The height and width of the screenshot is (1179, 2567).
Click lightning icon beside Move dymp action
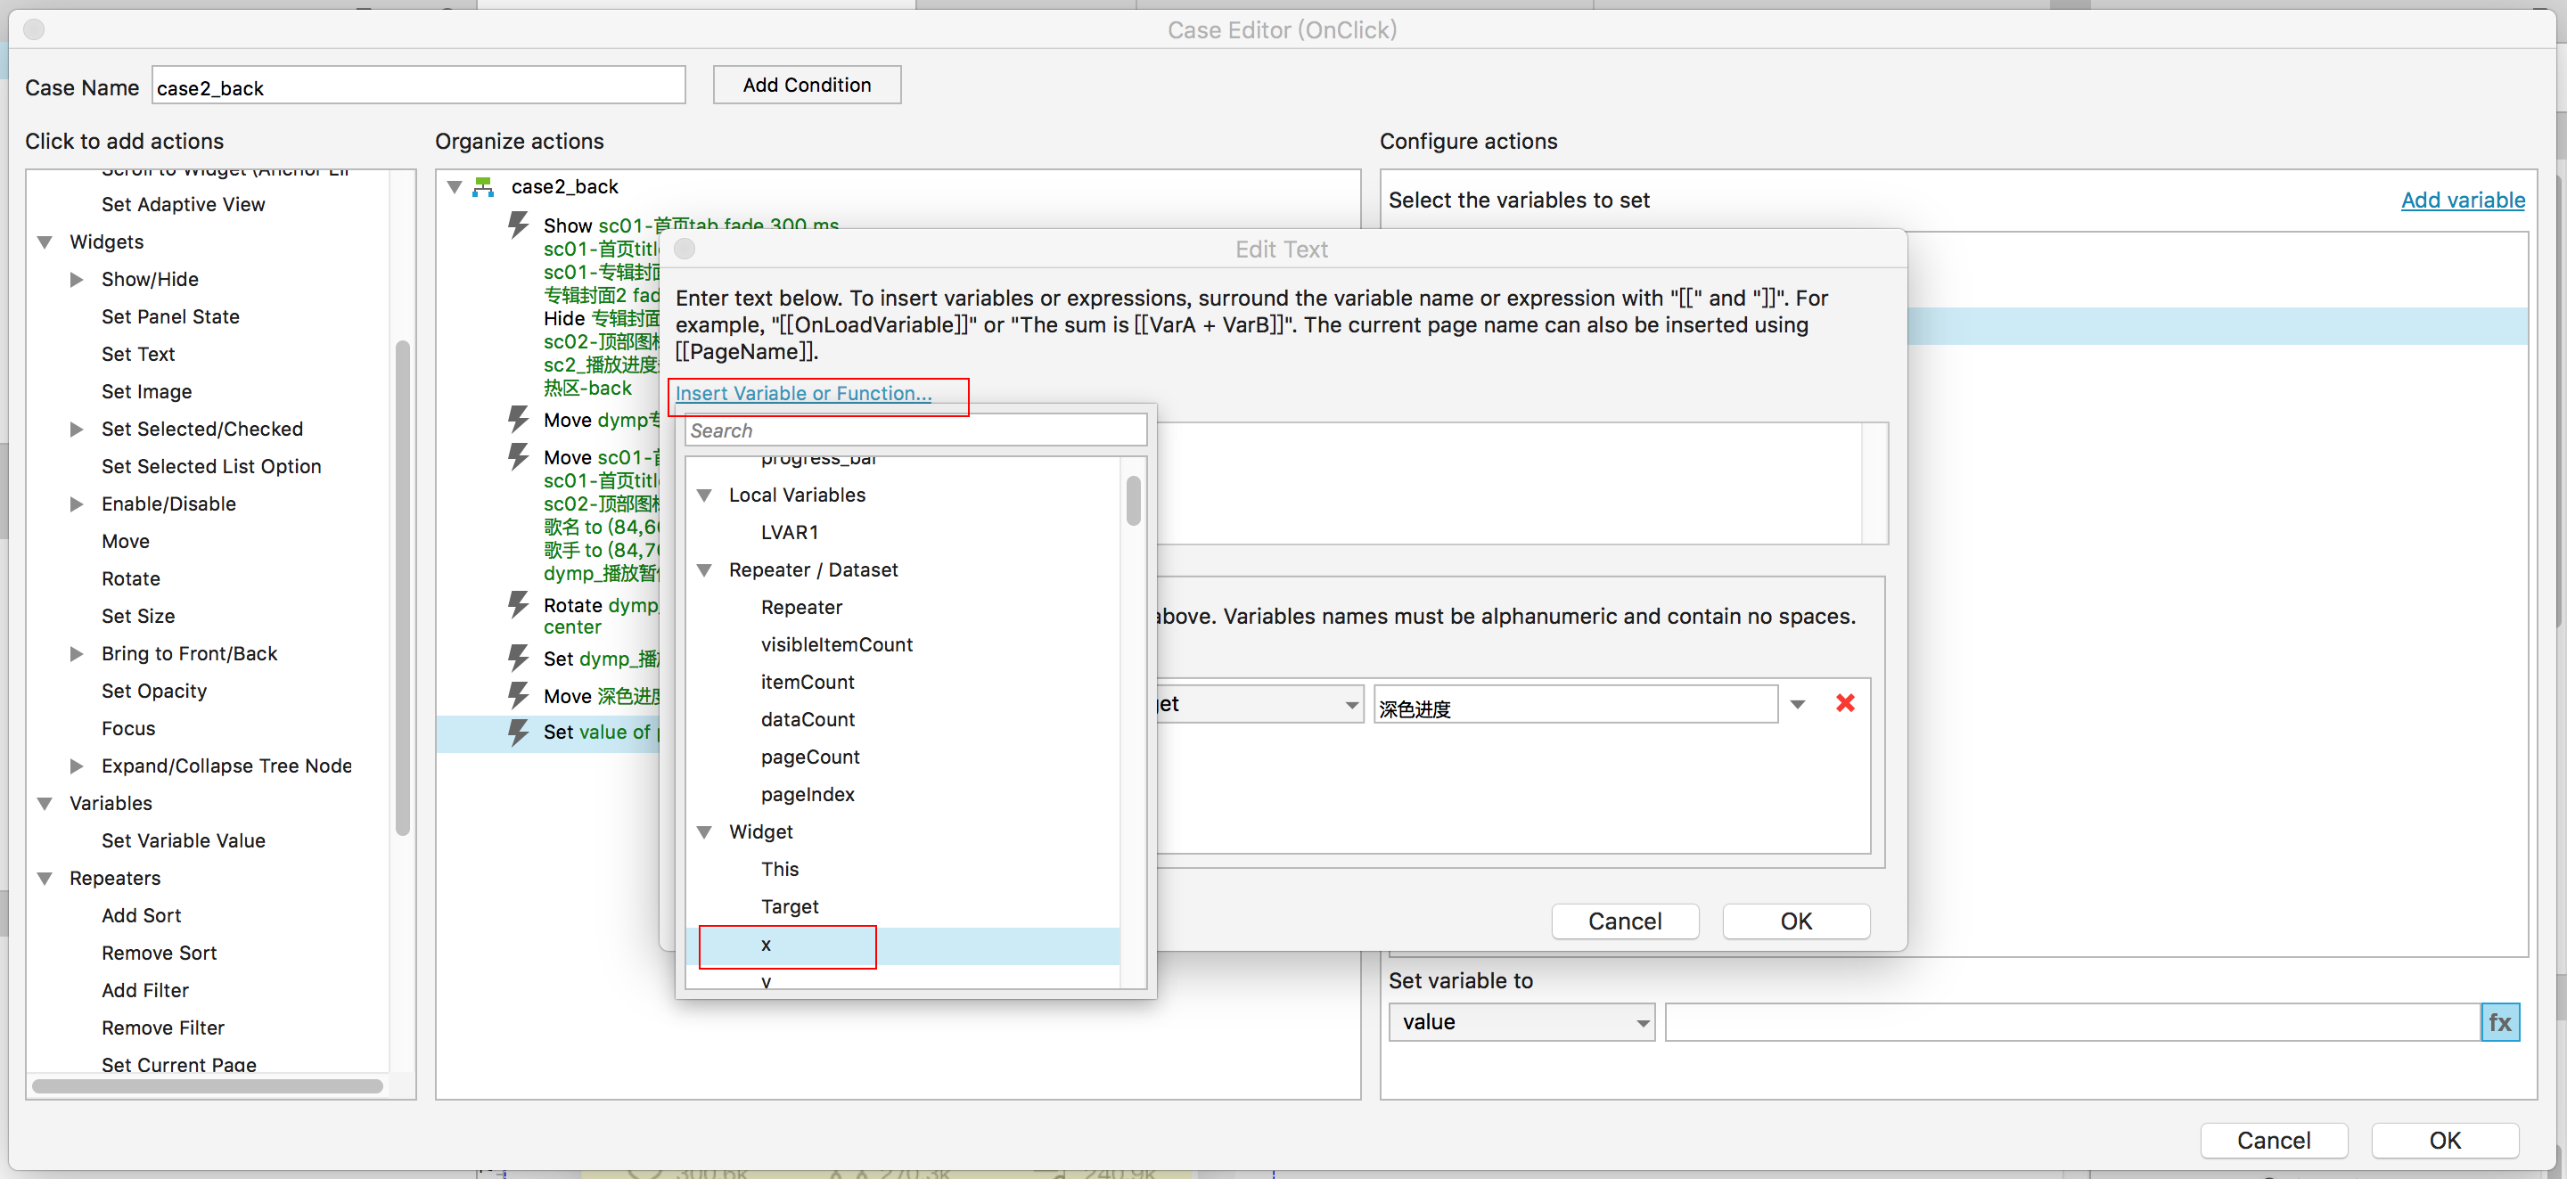pyautogui.click(x=518, y=419)
